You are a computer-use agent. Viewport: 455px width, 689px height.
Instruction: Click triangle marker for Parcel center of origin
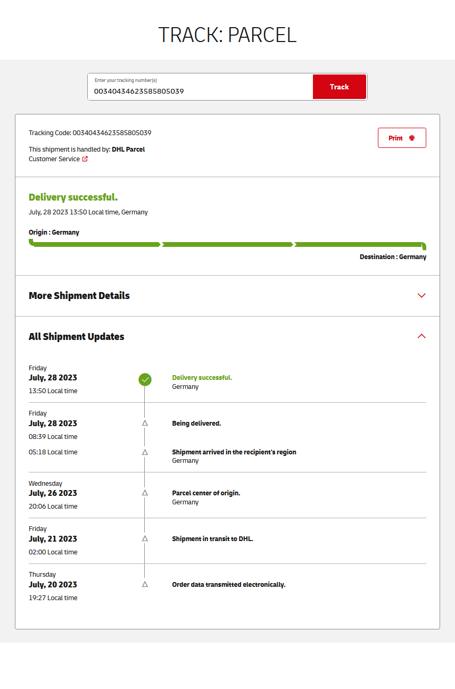coord(145,493)
